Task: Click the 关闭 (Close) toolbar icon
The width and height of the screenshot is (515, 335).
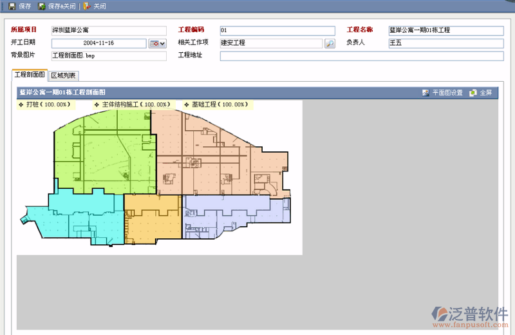Action: [x=87, y=6]
